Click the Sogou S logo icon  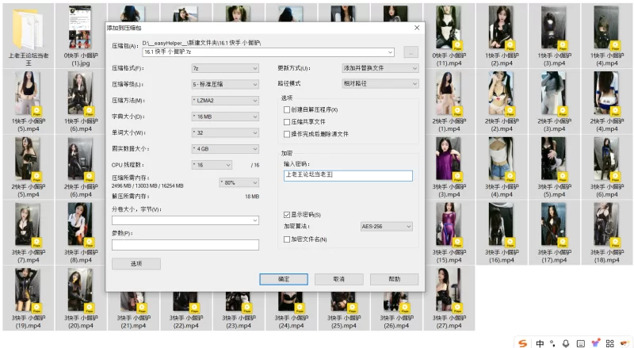pyautogui.click(x=522, y=342)
